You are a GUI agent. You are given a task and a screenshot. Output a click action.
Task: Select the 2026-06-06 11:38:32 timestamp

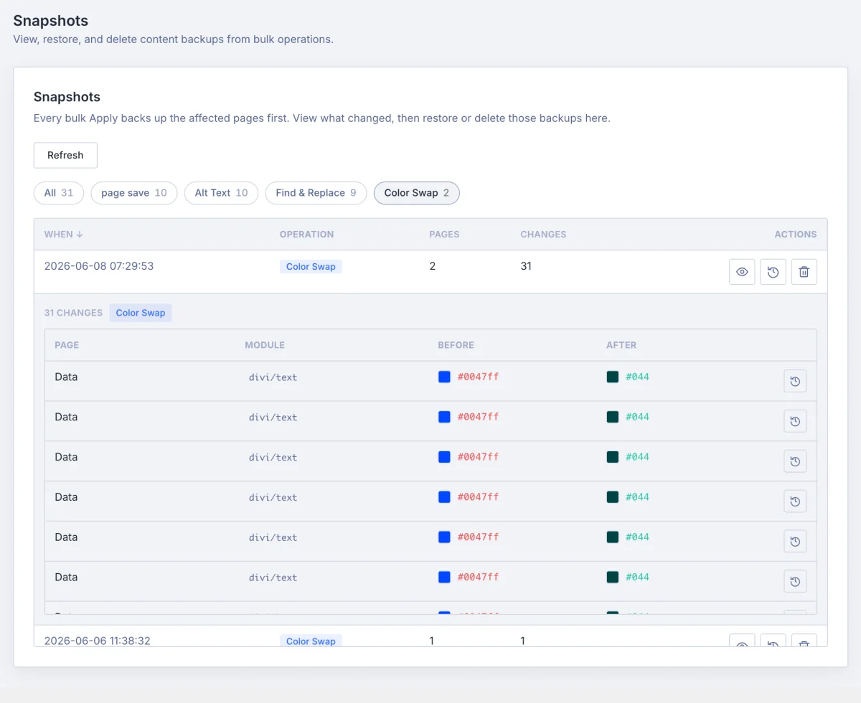98,641
